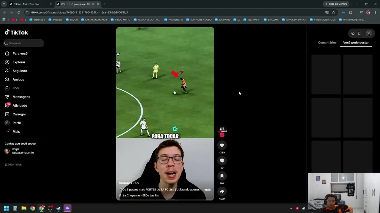Click the TikTok logo in the sidebar

click(x=16, y=32)
